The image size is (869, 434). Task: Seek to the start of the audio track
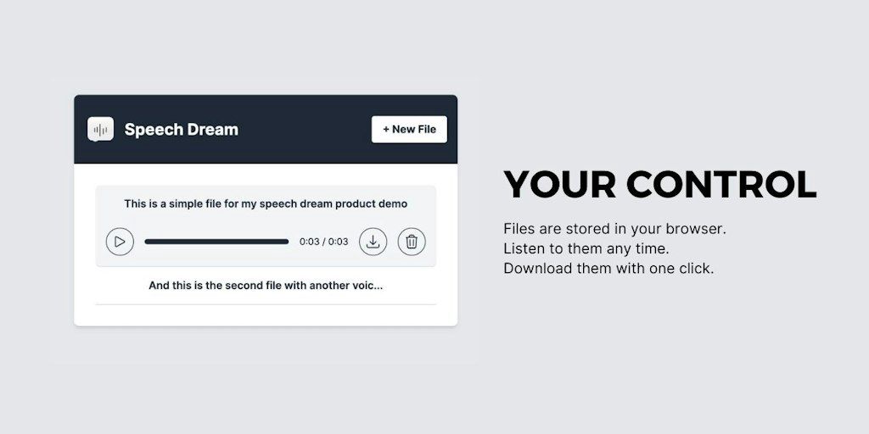pyautogui.click(x=146, y=242)
